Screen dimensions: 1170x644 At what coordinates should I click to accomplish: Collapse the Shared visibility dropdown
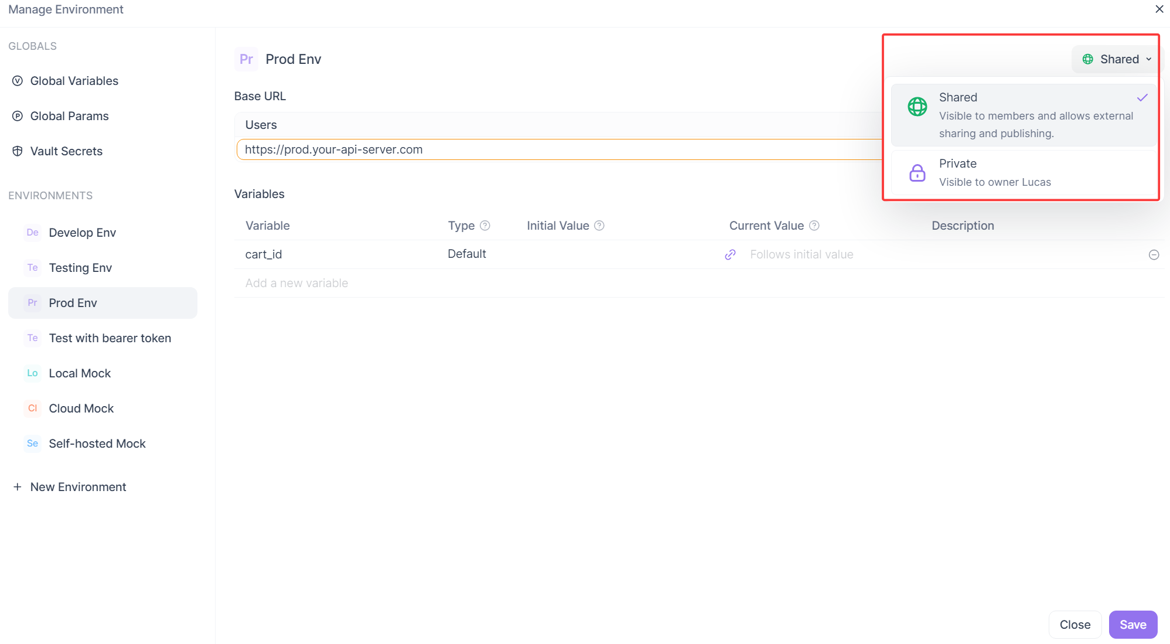[1116, 59]
